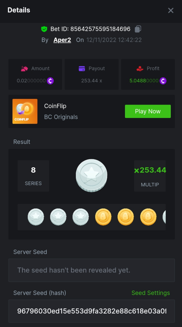182x327 pixels.
Task: Click the Server Seed hash field
Action: [91, 311]
